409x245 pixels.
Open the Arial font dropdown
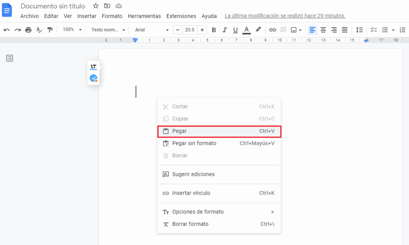(152, 30)
